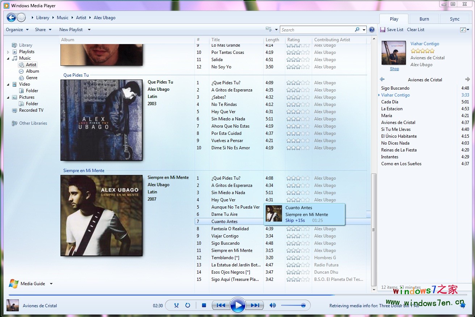Image resolution: width=475 pixels, height=317 pixels.
Task: Change the library view layout
Action: (x=268, y=29)
